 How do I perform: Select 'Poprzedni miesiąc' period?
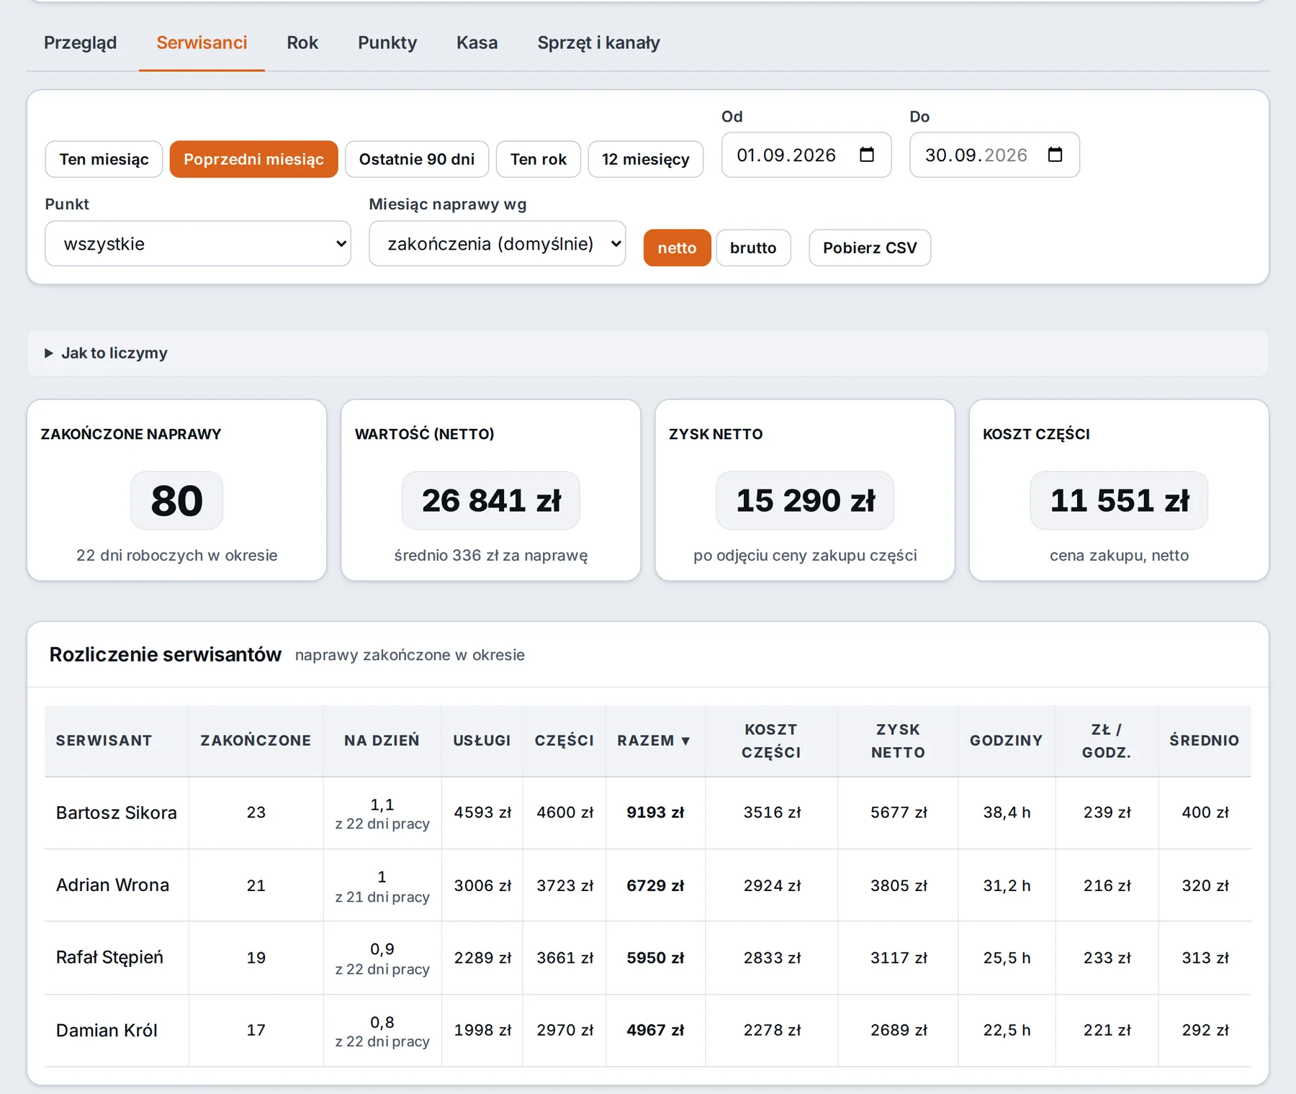pos(253,159)
